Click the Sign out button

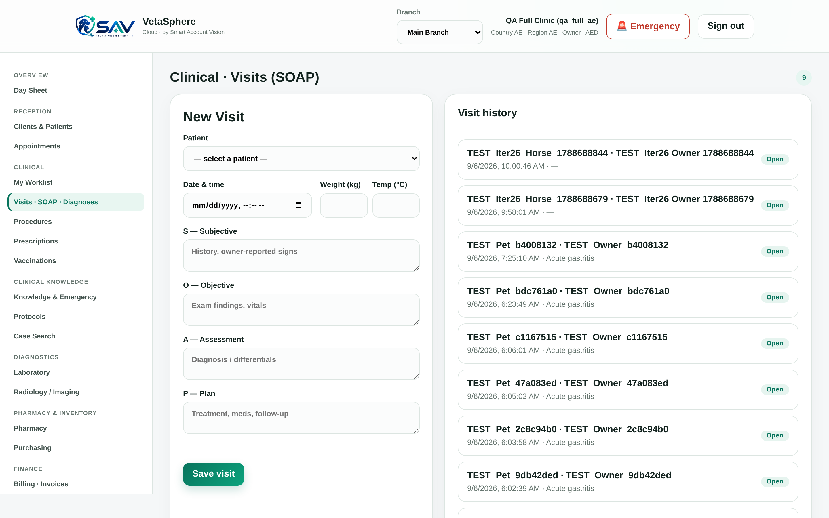[x=726, y=26]
